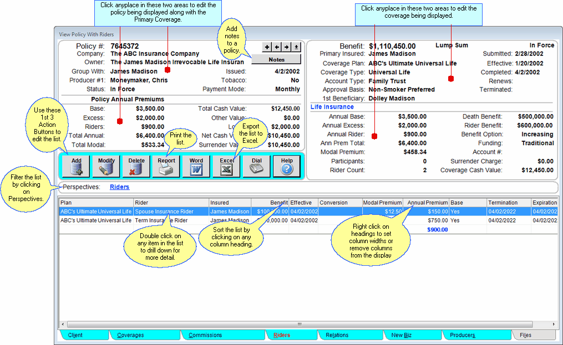The image size is (563, 345).
Task: Switch to the Commissions tab
Action: click(x=205, y=335)
